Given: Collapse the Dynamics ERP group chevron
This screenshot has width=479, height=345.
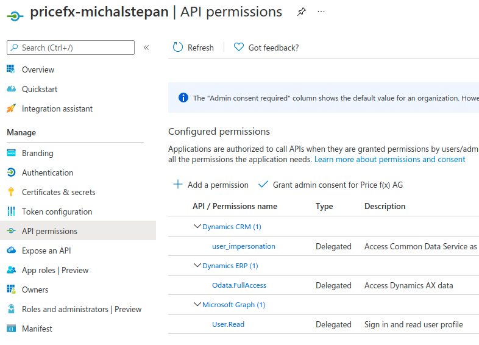Looking at the screenshot, I should [x=197, y=265].
